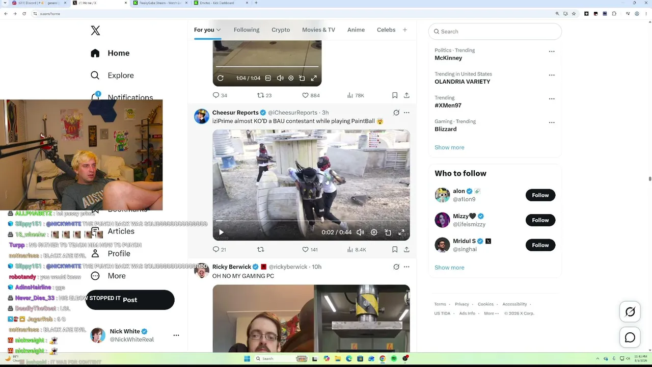Screen dimensions: 652x367
Task: Bookmark the Cheesur Reports paintball post
Action: (395, 249)
